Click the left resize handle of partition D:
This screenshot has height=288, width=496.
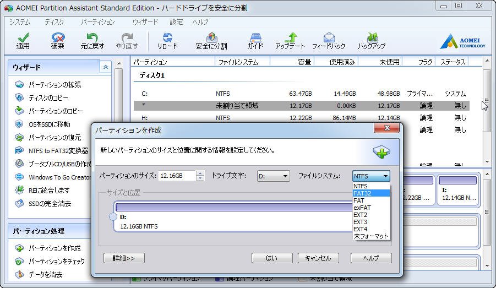click(x=113, y=217)
